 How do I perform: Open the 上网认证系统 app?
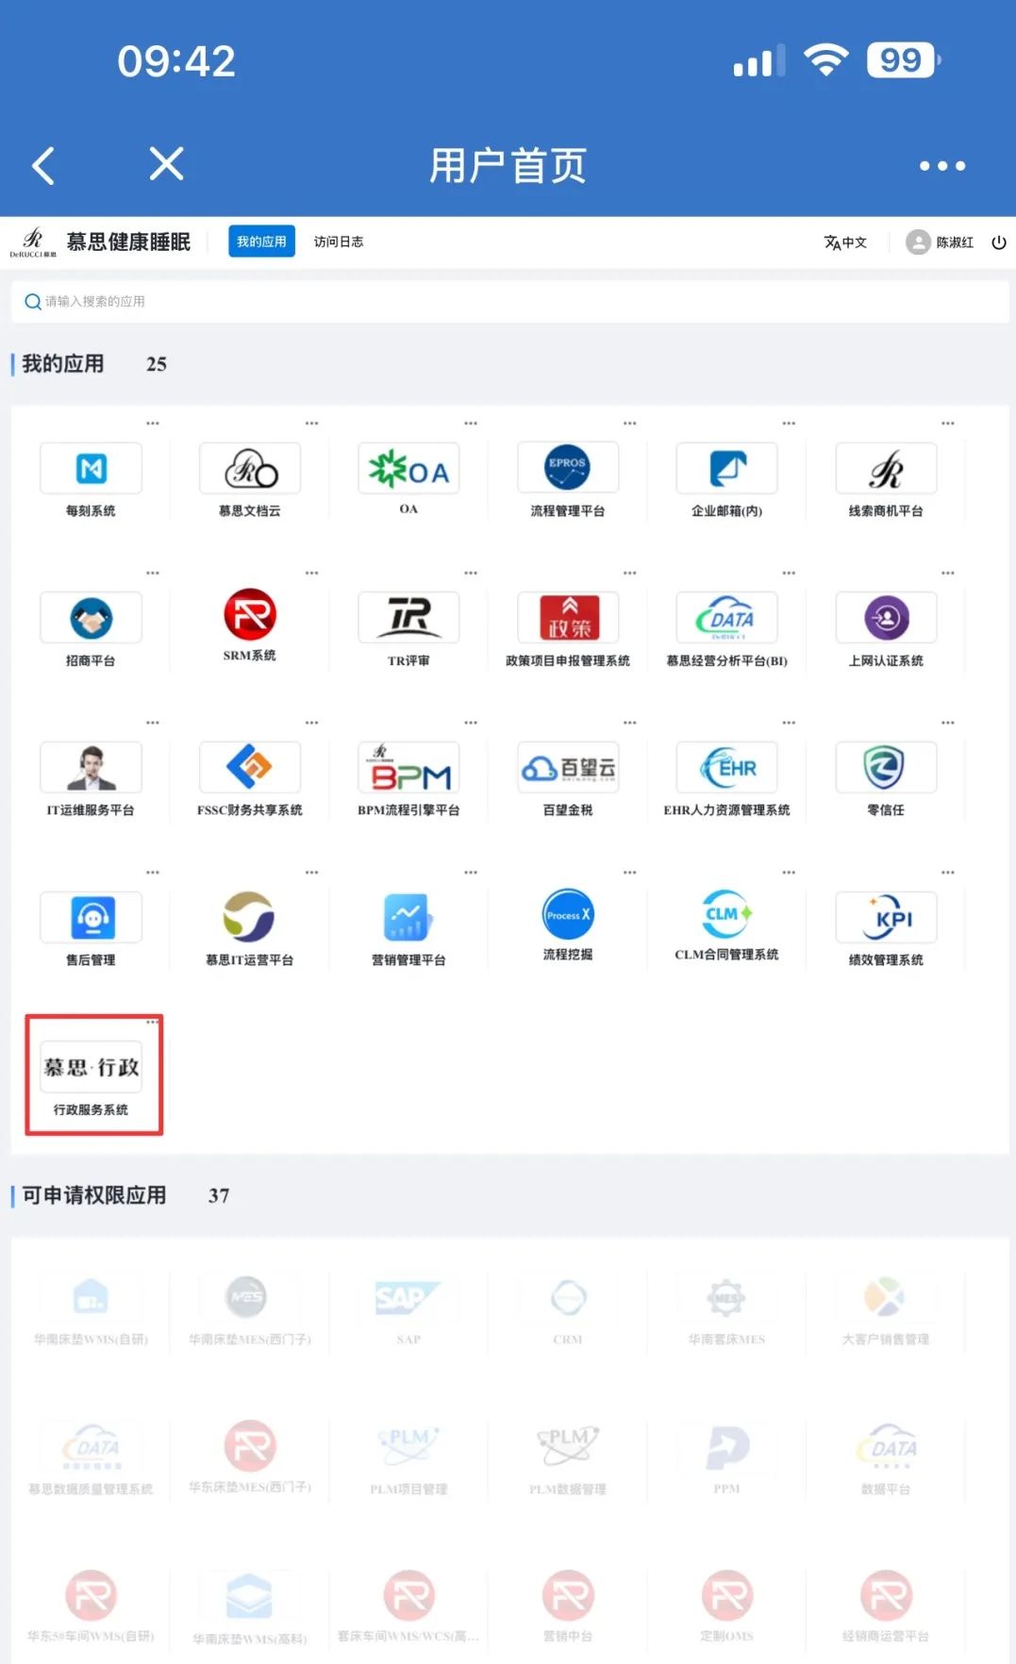coord(886,618)
